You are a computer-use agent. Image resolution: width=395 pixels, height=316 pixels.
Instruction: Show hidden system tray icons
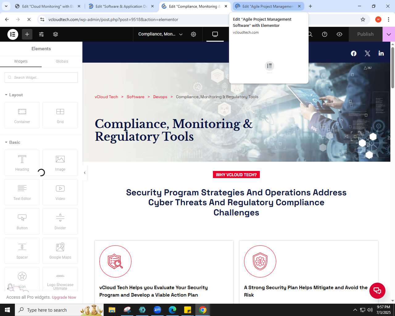355,310
